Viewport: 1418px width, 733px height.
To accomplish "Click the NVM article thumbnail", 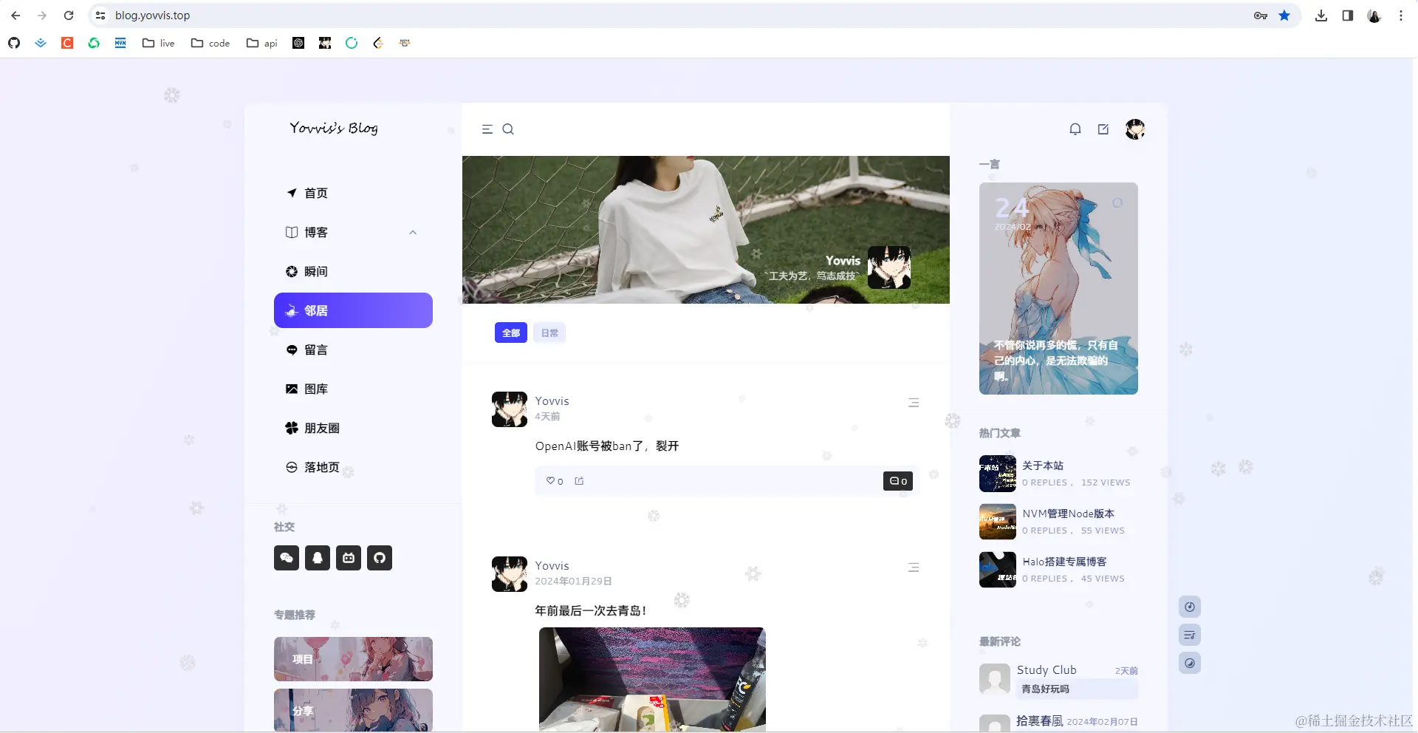I will pyautogui.click(x=998, y=522).
